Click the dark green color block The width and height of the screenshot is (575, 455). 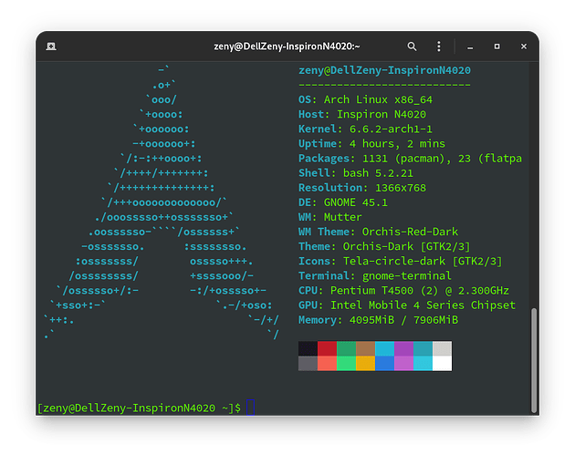(346, 348)
